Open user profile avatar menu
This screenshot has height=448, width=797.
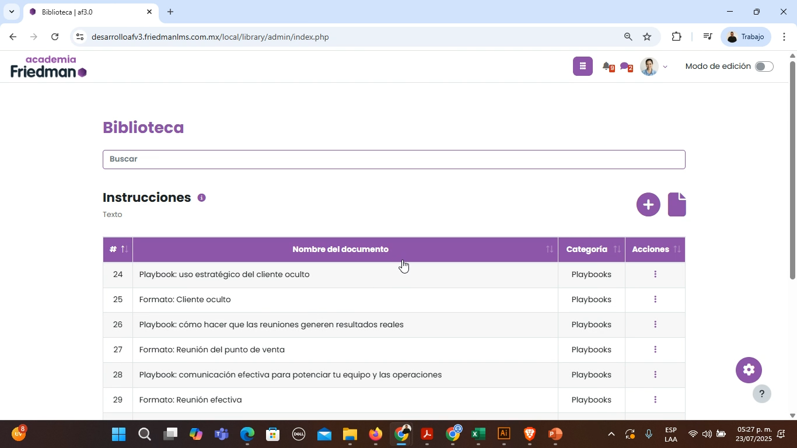pos(649,66)
